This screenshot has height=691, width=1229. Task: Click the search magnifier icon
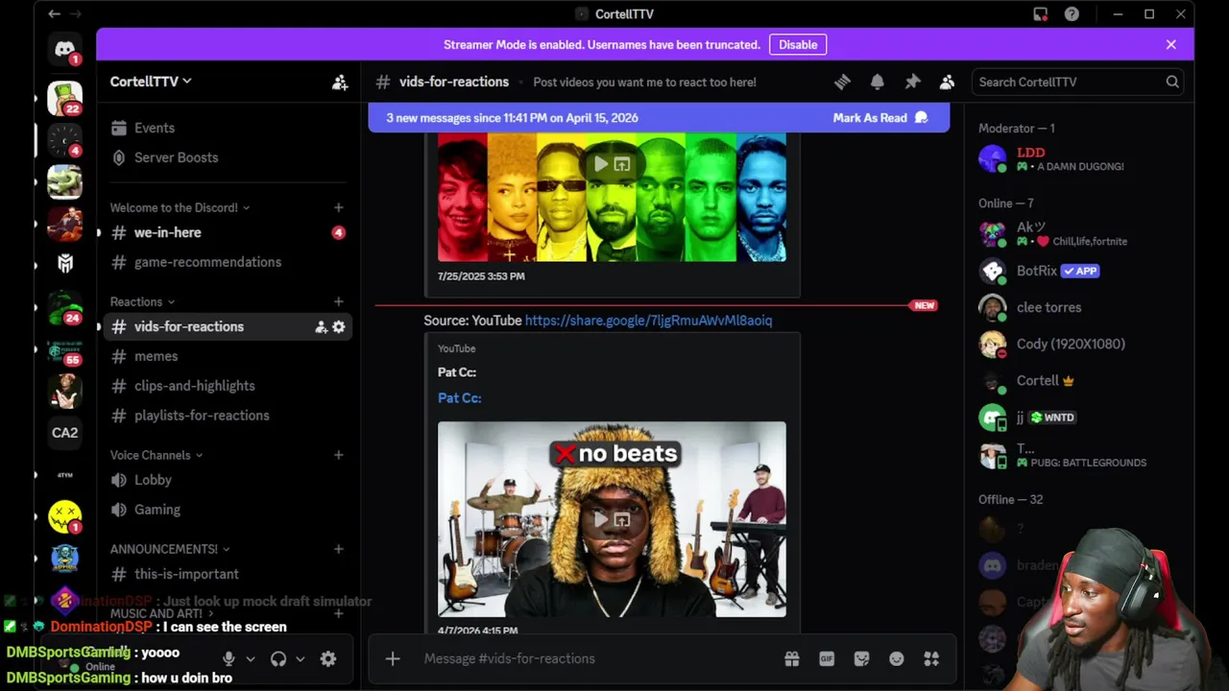pyautogui.click(x=1172, y=83)
